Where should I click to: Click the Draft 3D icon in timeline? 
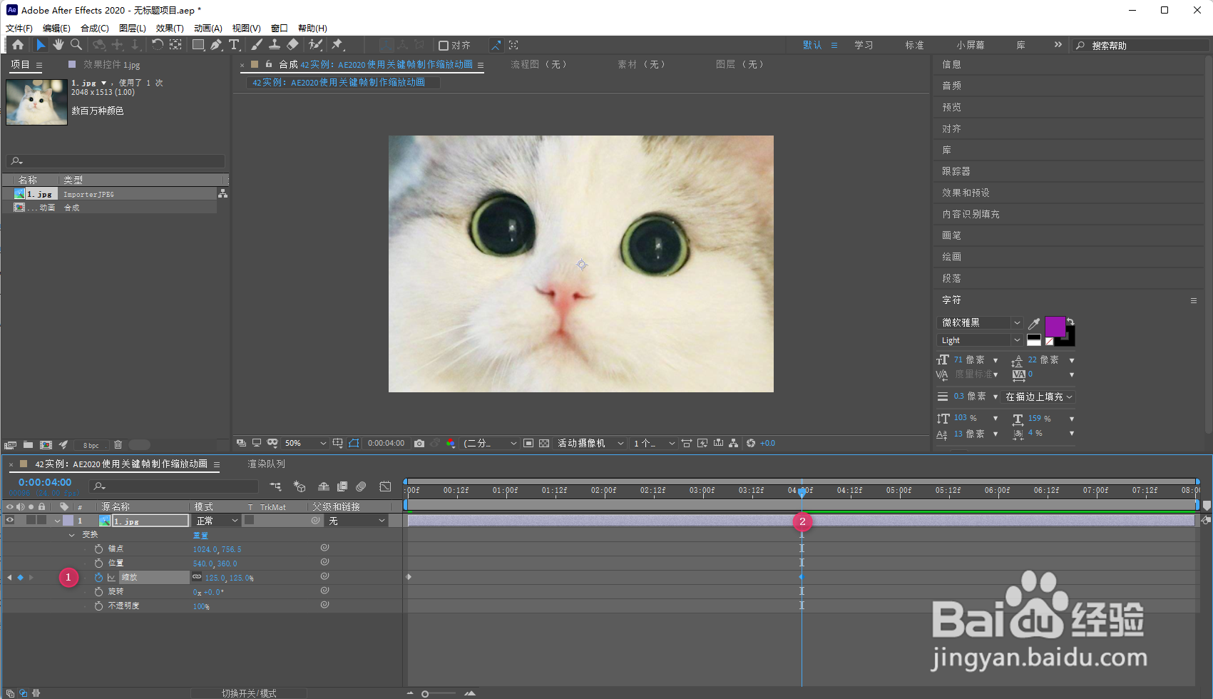300,486
